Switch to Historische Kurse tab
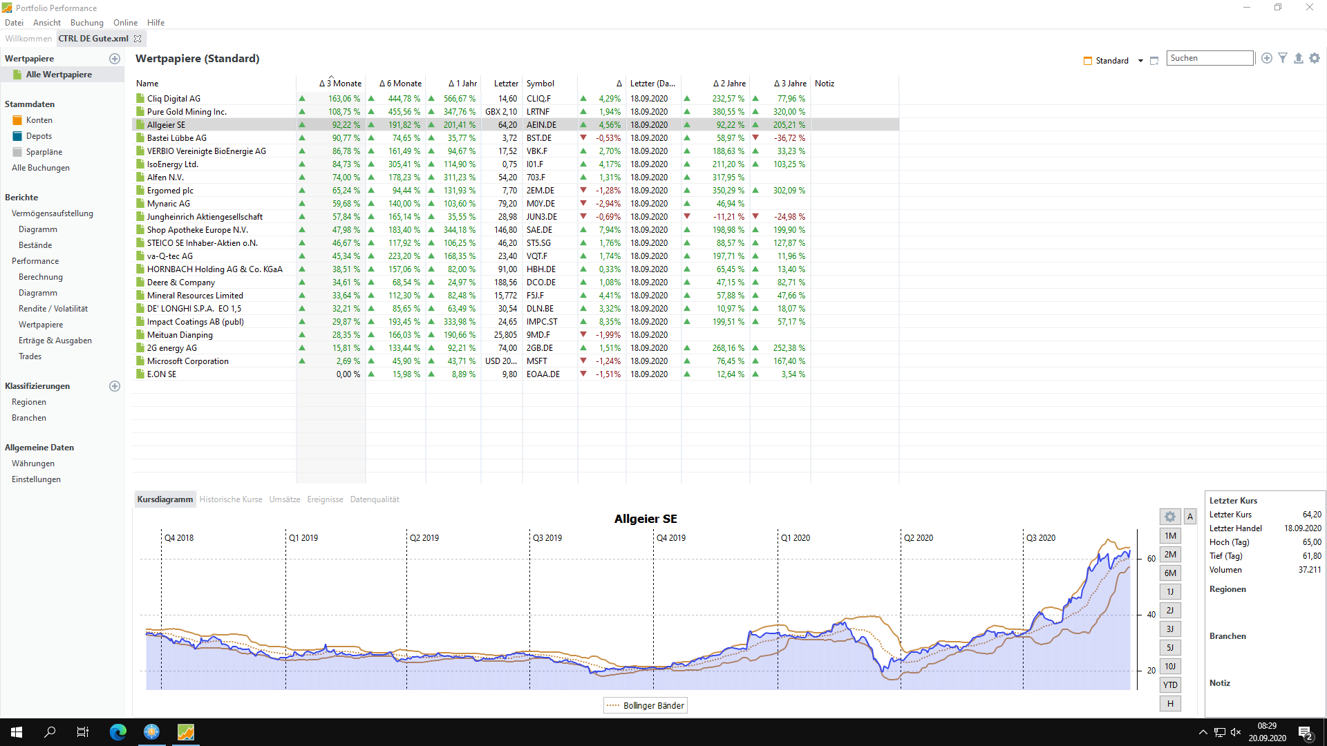Viewport: 1327px width, 746px height. pyautogui.click(x=231, y=499)
